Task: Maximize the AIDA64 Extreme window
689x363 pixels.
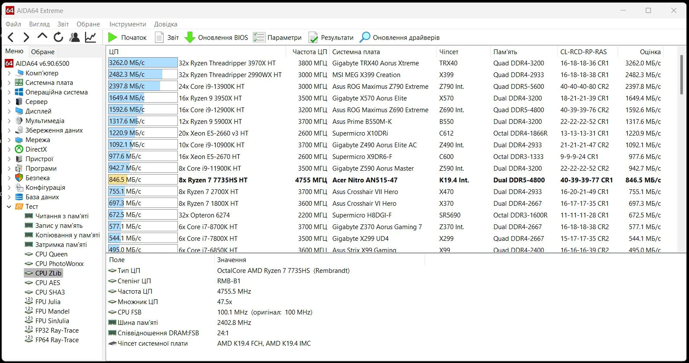Action: (648, 10)
